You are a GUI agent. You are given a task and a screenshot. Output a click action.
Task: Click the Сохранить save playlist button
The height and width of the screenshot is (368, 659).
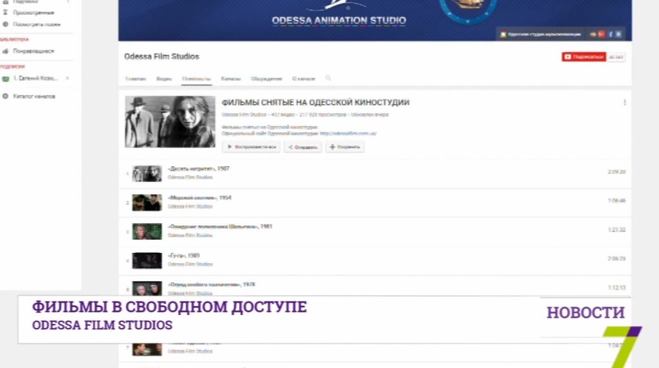[344, 147]
